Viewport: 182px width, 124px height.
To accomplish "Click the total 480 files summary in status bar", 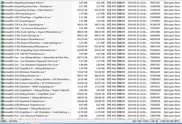I will click(157, 121).
